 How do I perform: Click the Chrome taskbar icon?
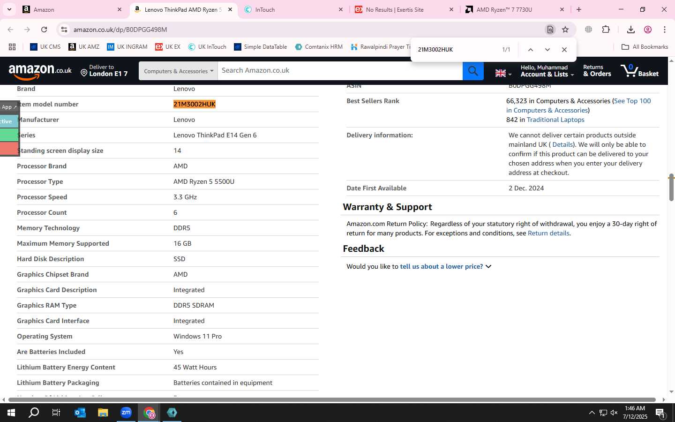149,413
